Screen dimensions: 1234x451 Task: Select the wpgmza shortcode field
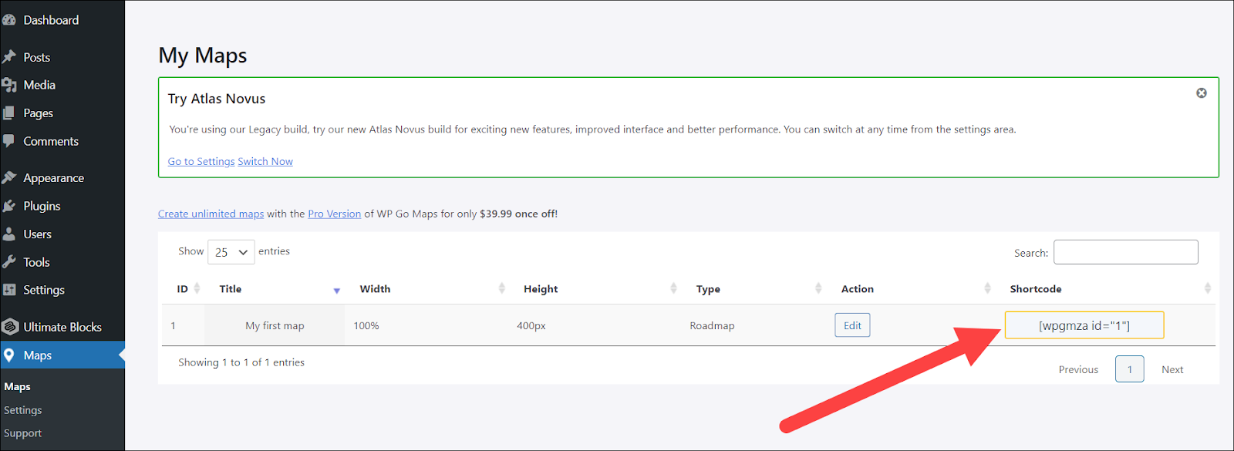pyautogui.click(x=1084, y=325)
